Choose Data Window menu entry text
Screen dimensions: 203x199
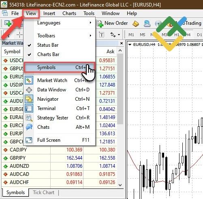[x=52, y=90]
